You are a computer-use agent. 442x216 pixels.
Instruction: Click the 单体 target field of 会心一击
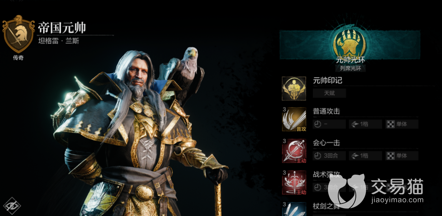coord(401,156)
